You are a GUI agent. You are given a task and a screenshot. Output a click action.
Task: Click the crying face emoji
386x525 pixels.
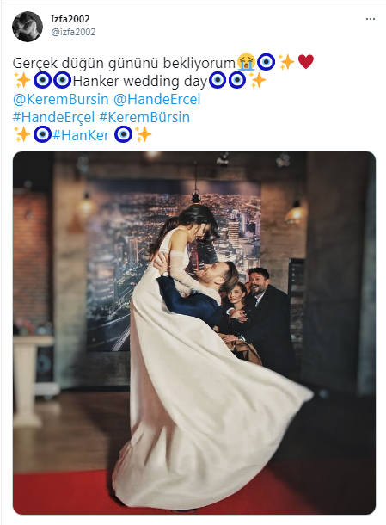(247, 62)
